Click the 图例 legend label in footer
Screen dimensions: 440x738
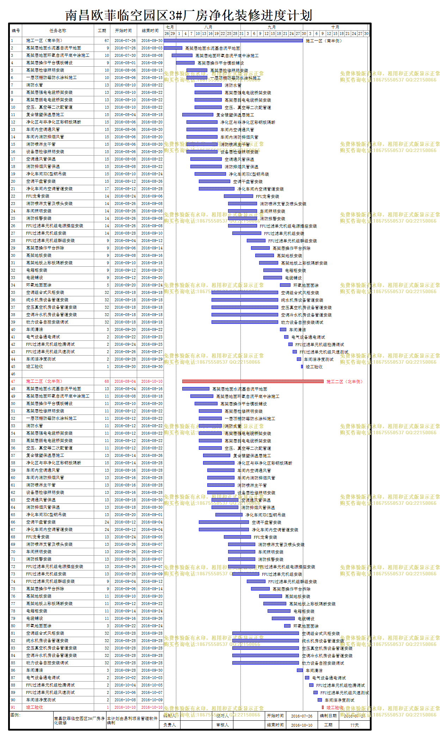tap(16, 715)
